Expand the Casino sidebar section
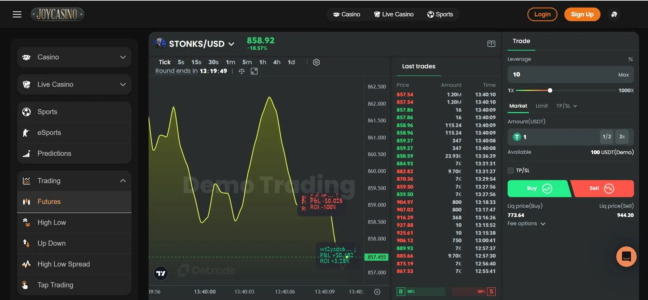The image size is (648, 300). coord(74,57)
